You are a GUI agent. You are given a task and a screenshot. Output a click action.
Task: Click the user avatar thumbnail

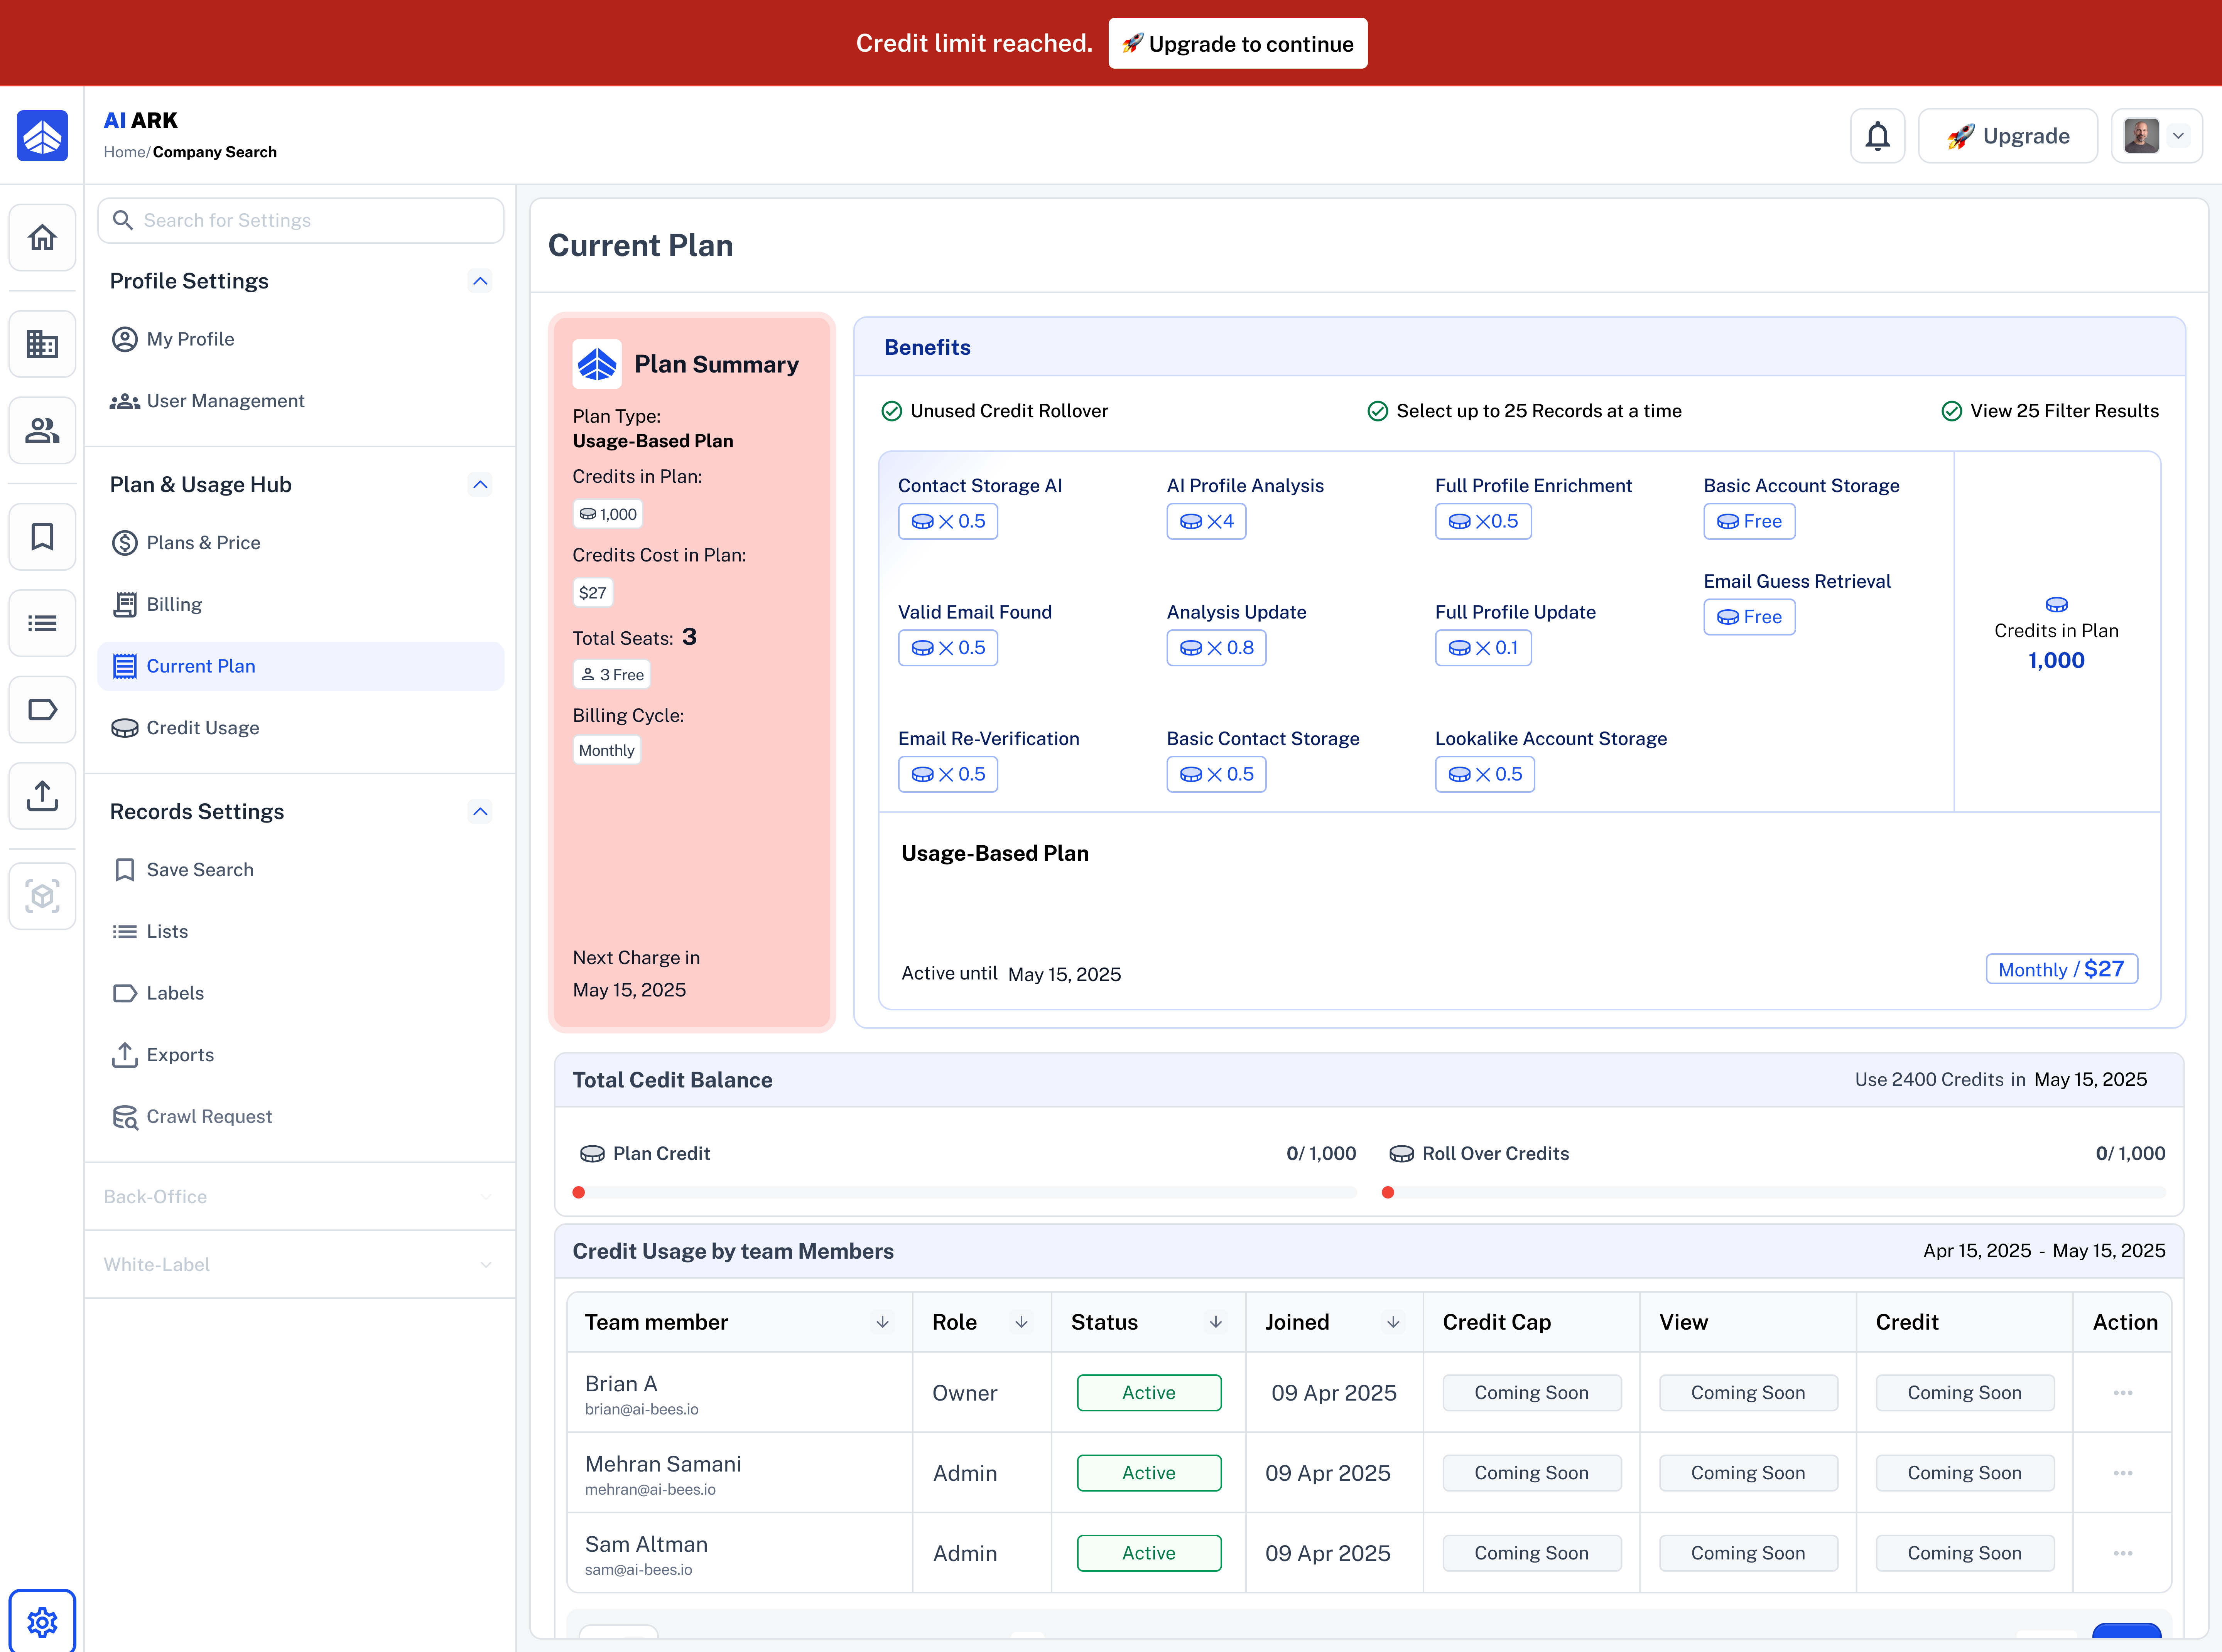(x=2141, y=136)
